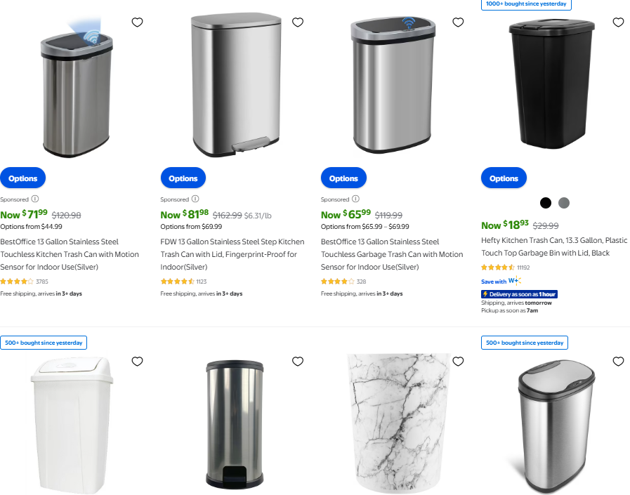Favorite the white swing-top trash can
Image resolution: width=630 pixels, height=495 pixels.
click(x=138, y=361)
